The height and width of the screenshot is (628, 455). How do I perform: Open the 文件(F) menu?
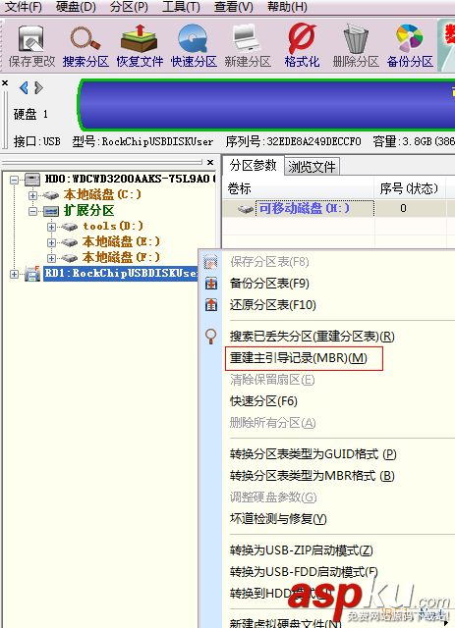pos(24,7)
